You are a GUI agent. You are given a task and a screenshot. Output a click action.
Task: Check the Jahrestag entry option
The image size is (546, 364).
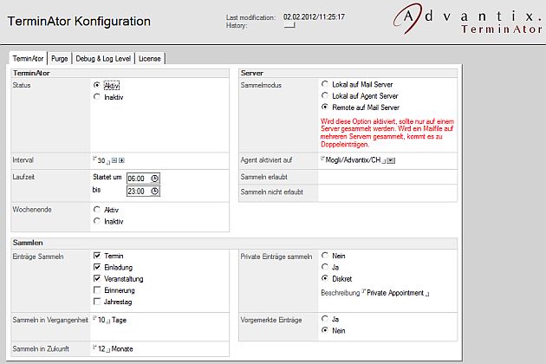[97, 302]
